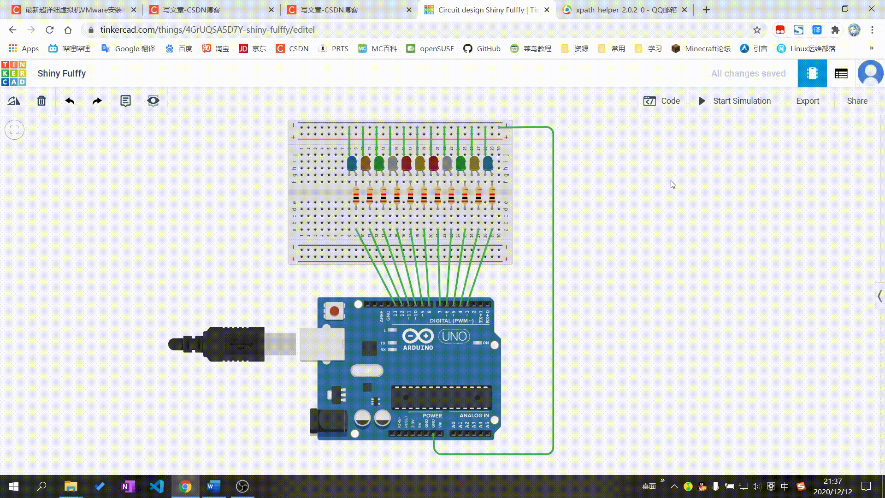Bookmark this page with star icon
The image size is (885, 498).
(x=757, y=30)
